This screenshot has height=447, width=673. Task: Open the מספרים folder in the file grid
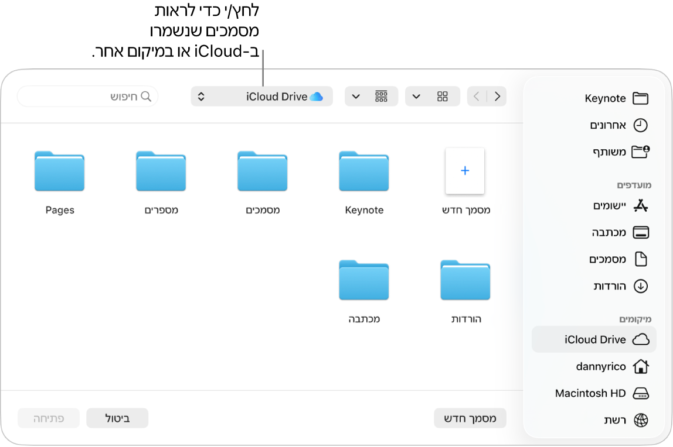(x=161, y=171)
